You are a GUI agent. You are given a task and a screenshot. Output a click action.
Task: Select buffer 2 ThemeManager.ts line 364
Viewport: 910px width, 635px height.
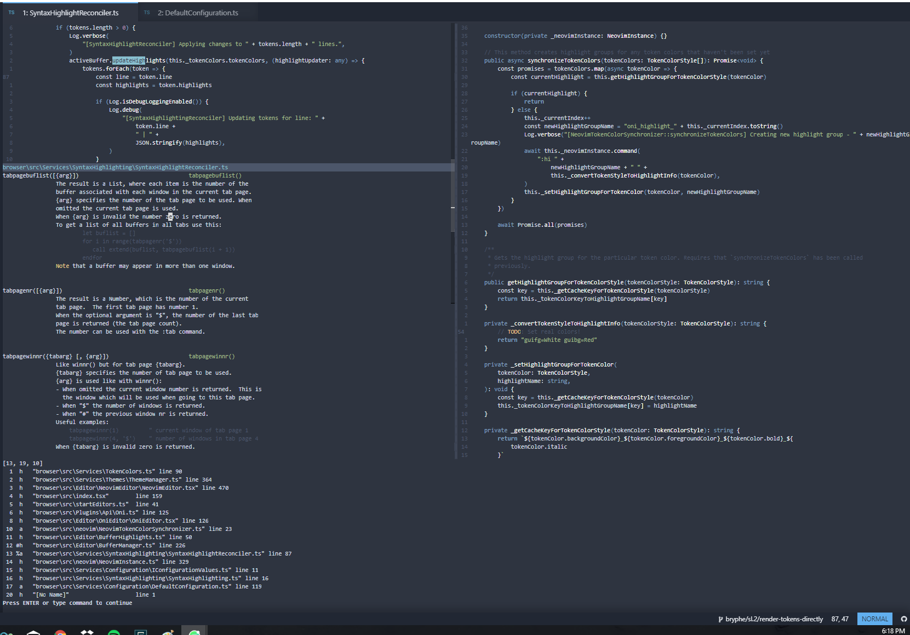[x=109, y=479]
